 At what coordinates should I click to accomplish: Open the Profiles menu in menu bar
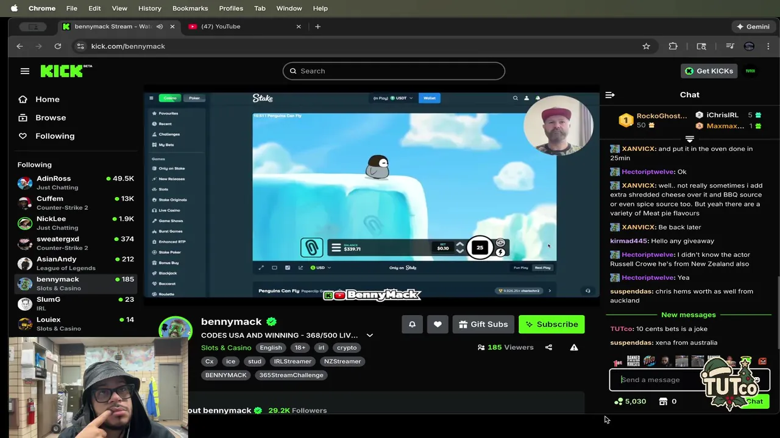click(x=231, y=8)
